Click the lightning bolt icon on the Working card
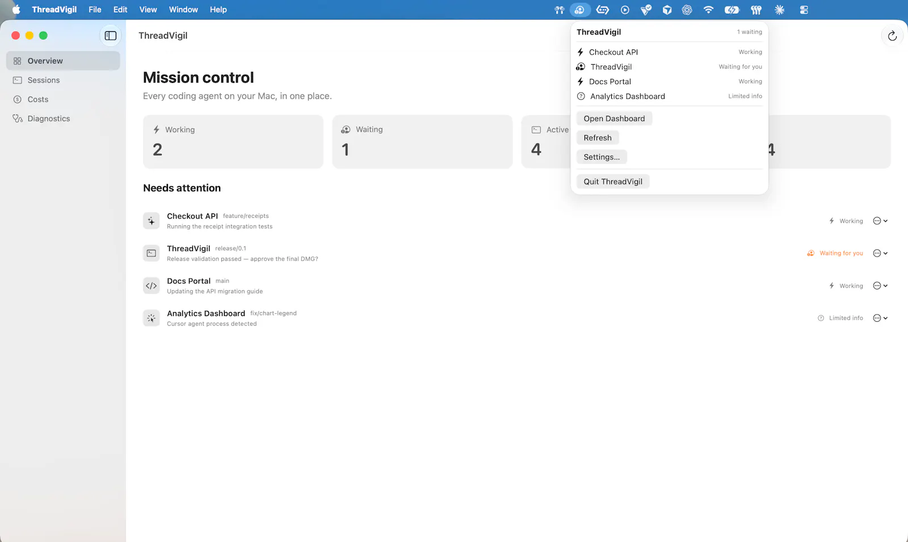This screenshot has height=542, width=908. click(x=156, y=129)
